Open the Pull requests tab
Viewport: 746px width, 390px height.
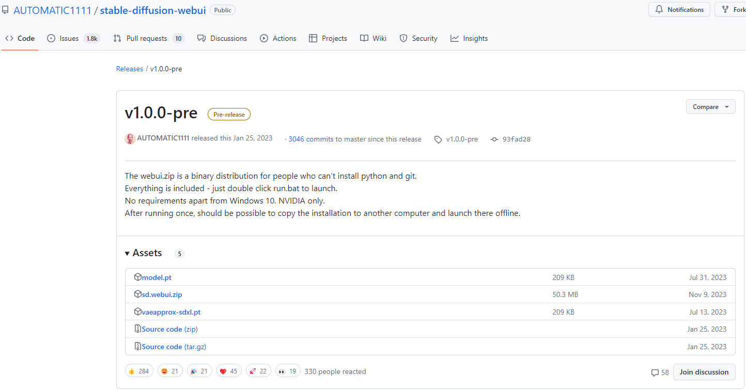click(148, 38)
